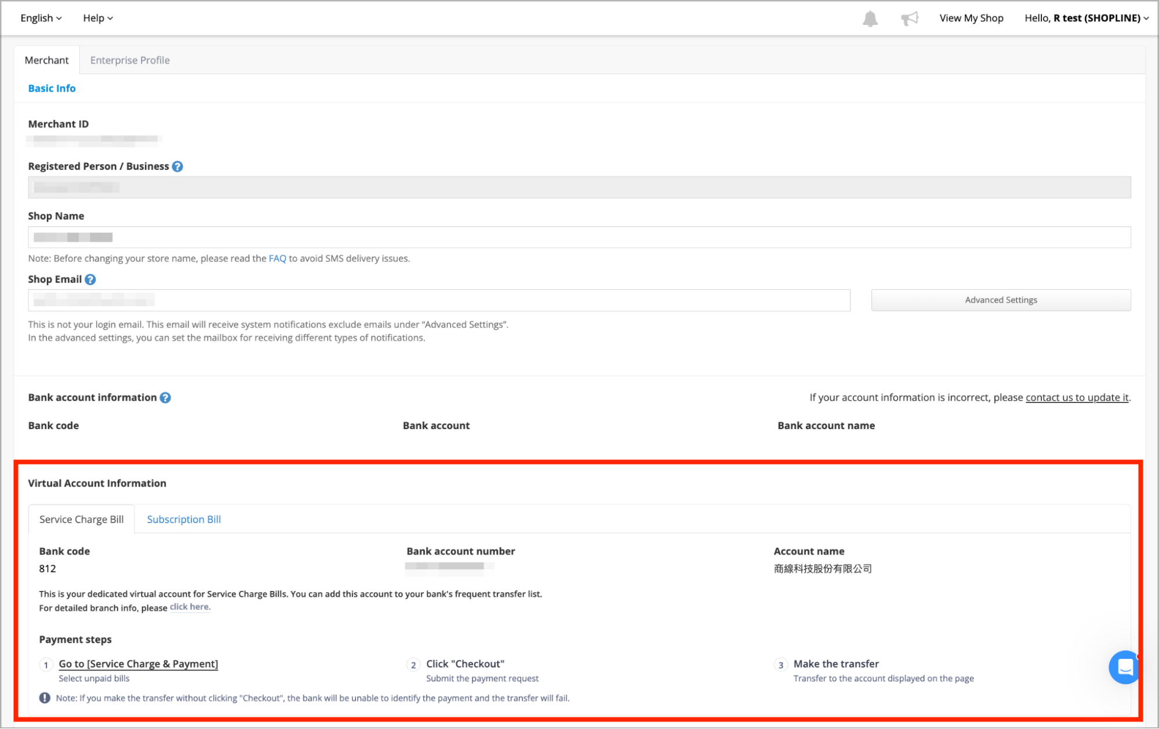Image resolution: width=1159 pixels, height=729 pixels.
Task: Switch to the Enterprise Profile tab
Action: pyautogui.click(x=130, y=60)
